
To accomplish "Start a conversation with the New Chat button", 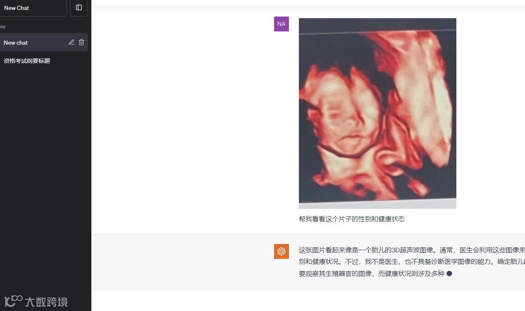I will tap(33, 8).
